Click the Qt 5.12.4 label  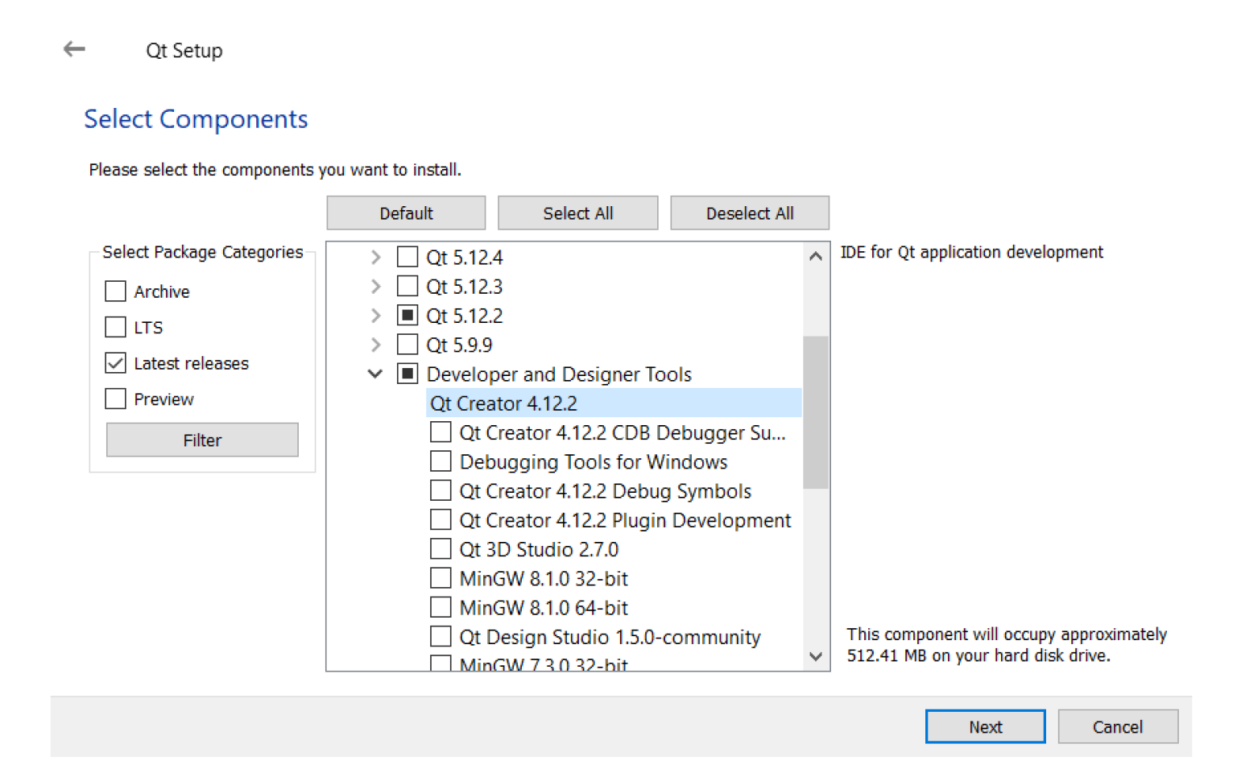(x=465, y=258)
